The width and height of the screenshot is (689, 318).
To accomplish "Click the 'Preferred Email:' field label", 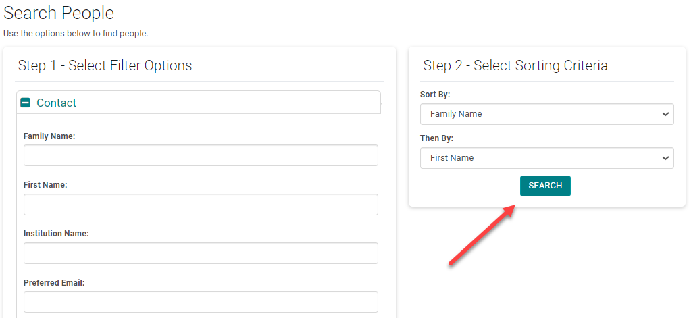I will tap(54, 283).
